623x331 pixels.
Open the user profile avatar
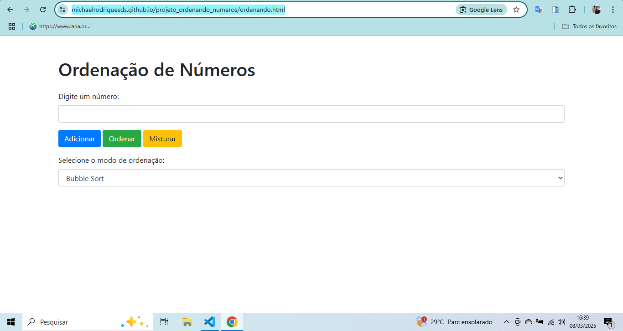[x=597, y=10]
